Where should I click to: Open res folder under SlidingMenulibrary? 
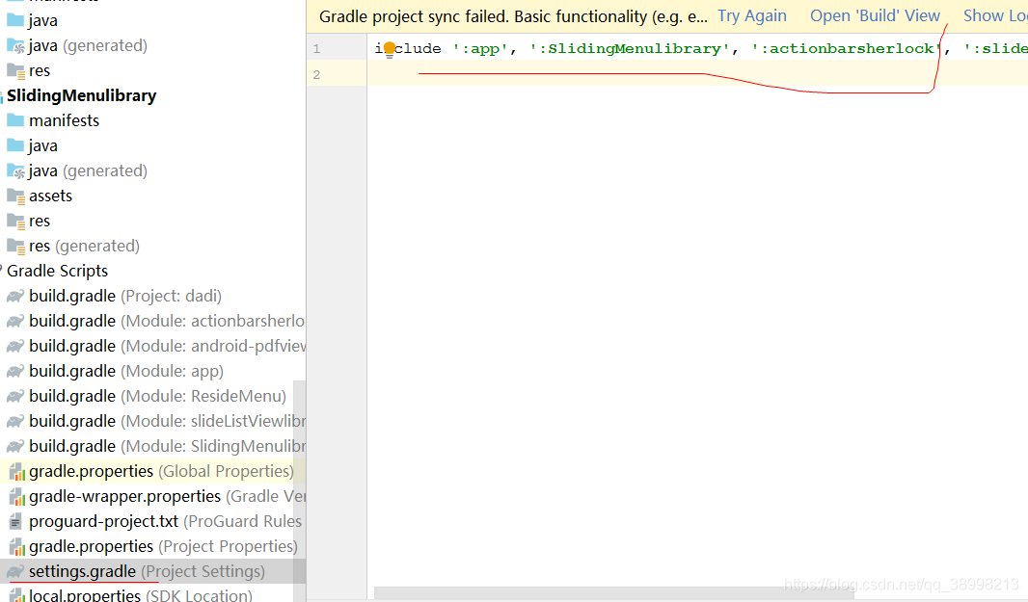pyautogui.click(x=40, y=221)
